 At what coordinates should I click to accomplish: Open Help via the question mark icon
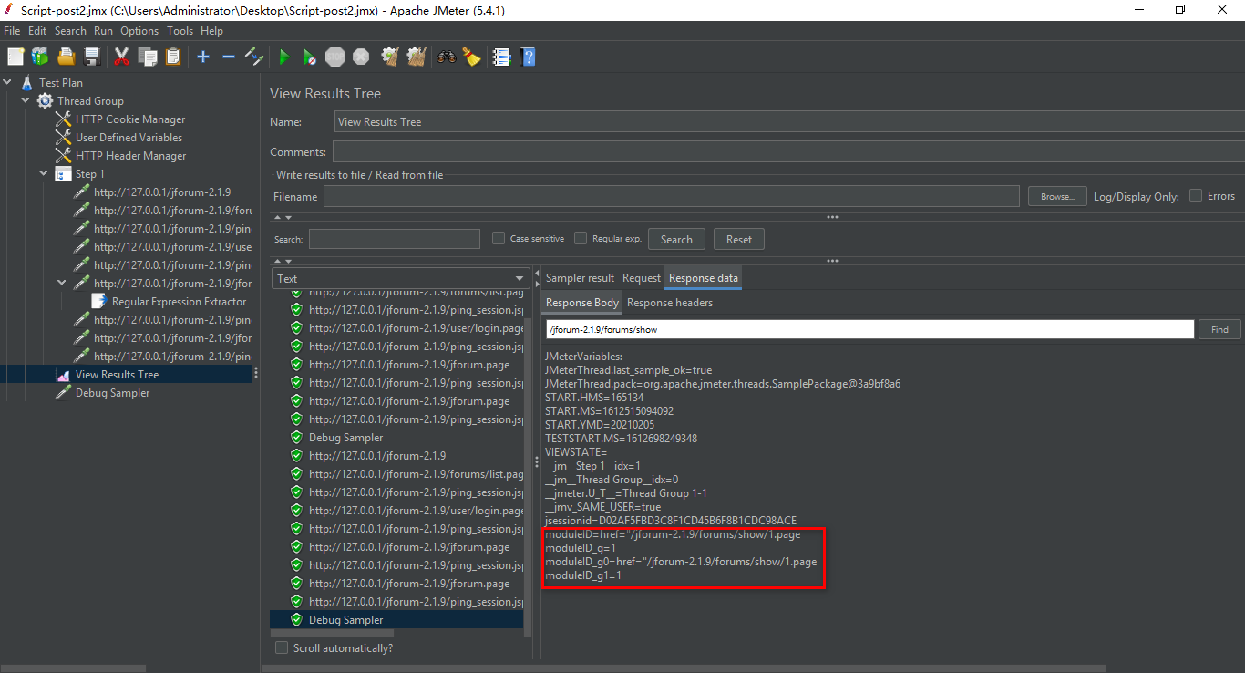tap(527, 57)
